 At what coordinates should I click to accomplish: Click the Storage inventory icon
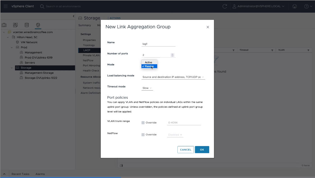pos(27,25)
